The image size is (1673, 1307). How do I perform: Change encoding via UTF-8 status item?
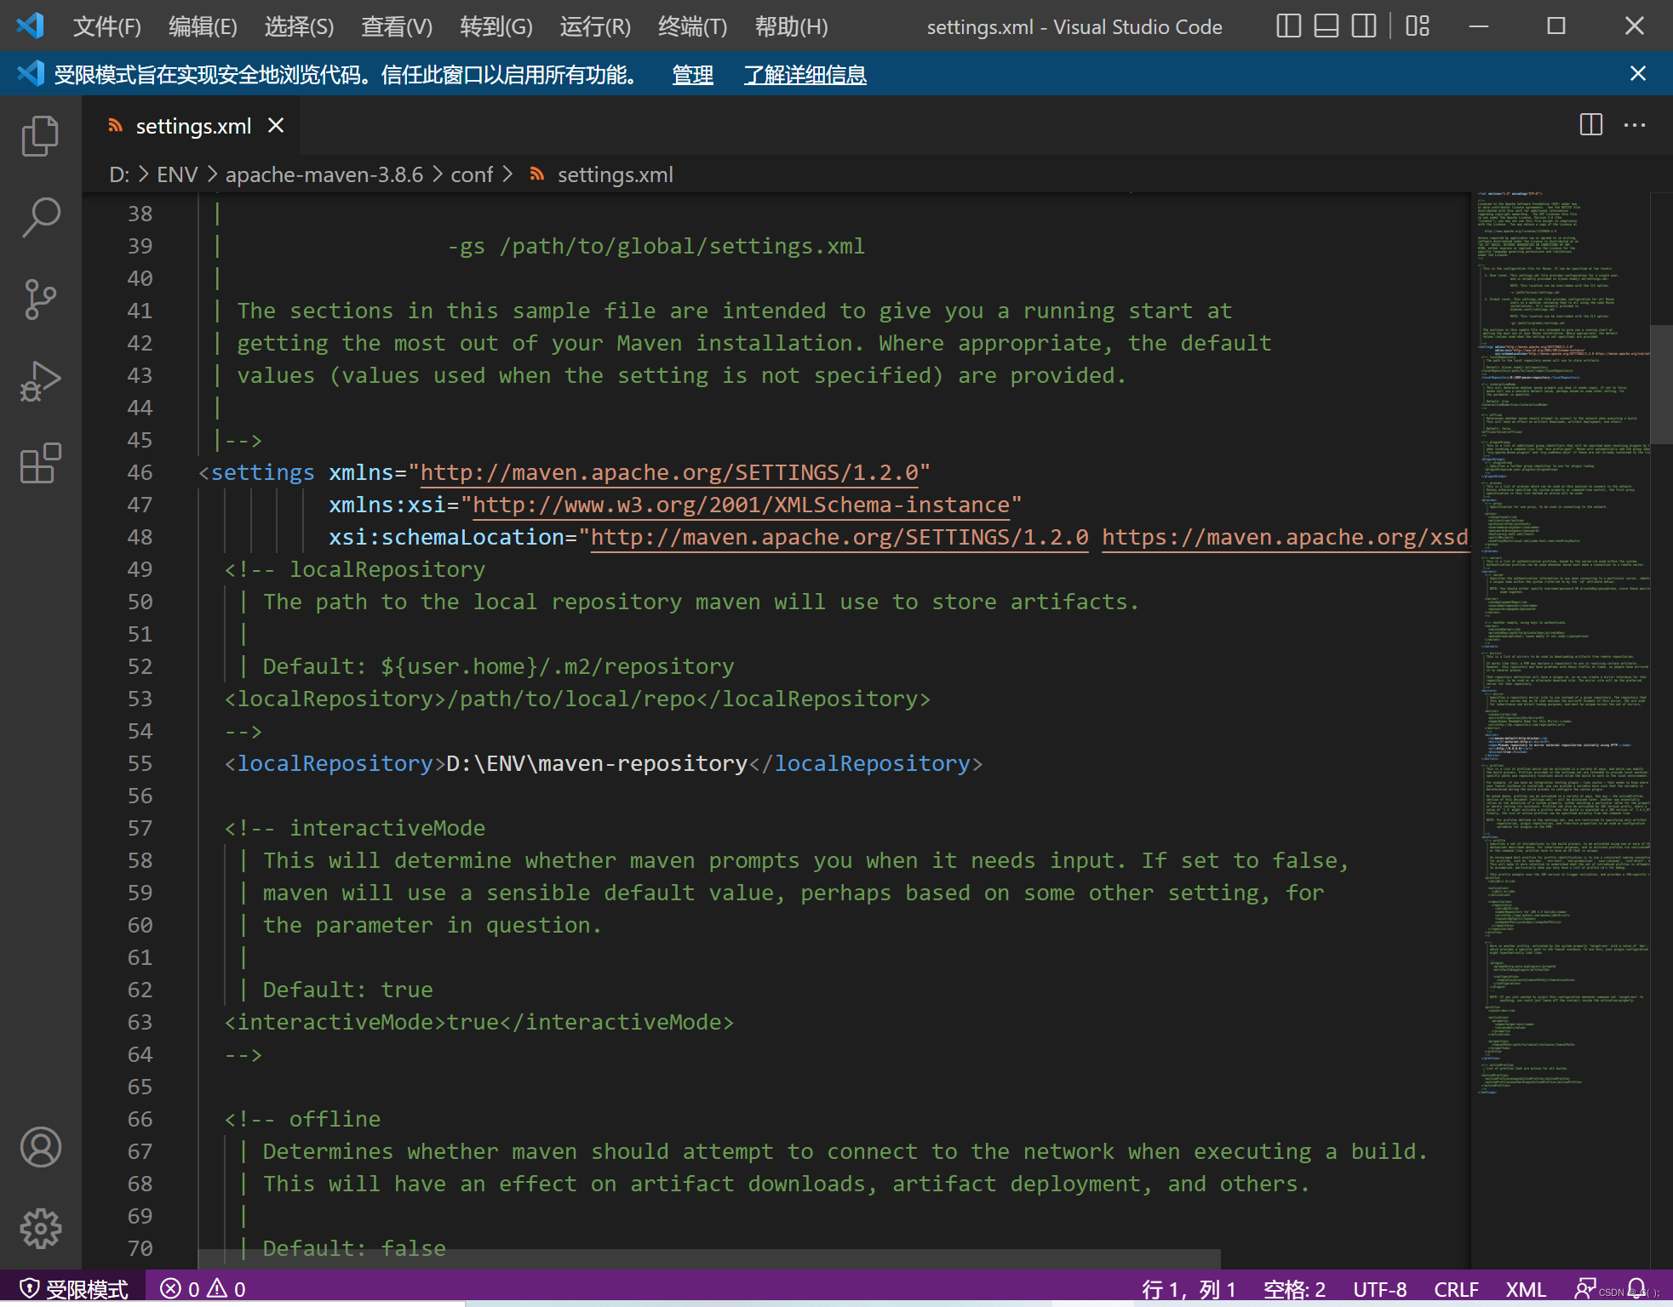tap(1379, 1289)
